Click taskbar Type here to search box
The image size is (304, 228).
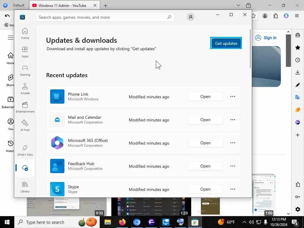[57, 222]
